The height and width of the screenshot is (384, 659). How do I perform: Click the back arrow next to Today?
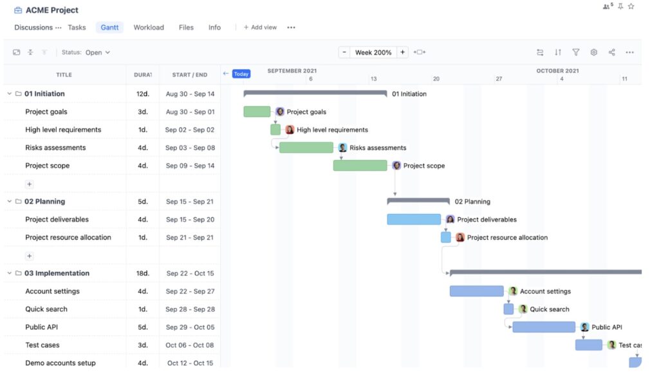coord(226,73)
